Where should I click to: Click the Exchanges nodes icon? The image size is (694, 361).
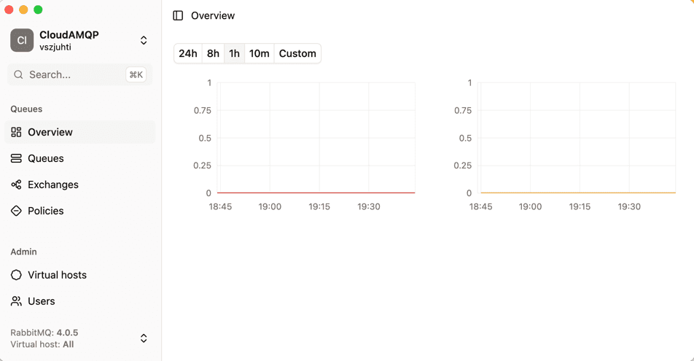pos(16,185)
